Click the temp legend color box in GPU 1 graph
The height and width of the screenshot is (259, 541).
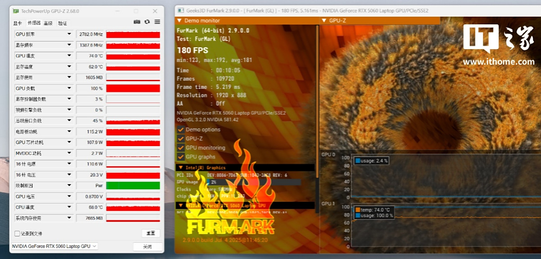point(358,210)
